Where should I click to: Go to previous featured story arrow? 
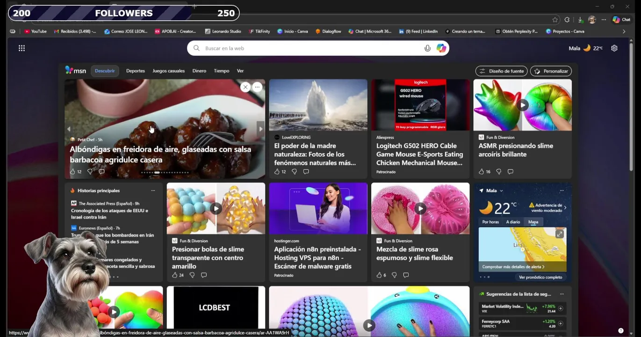69,129
